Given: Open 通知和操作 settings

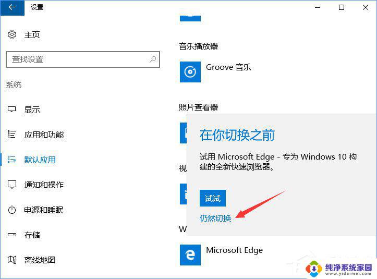Looking at the screenshot, I should (x=44, y=185).
